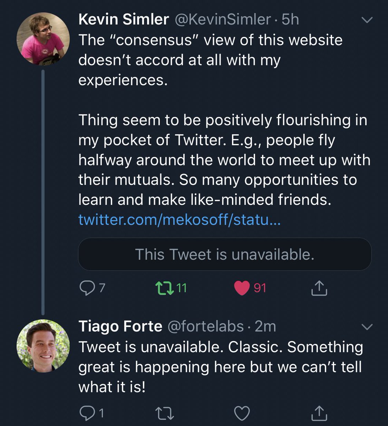Unlike Kevin Simler's tweet
This screenshot has width=388, height=426.
[242, 288]
